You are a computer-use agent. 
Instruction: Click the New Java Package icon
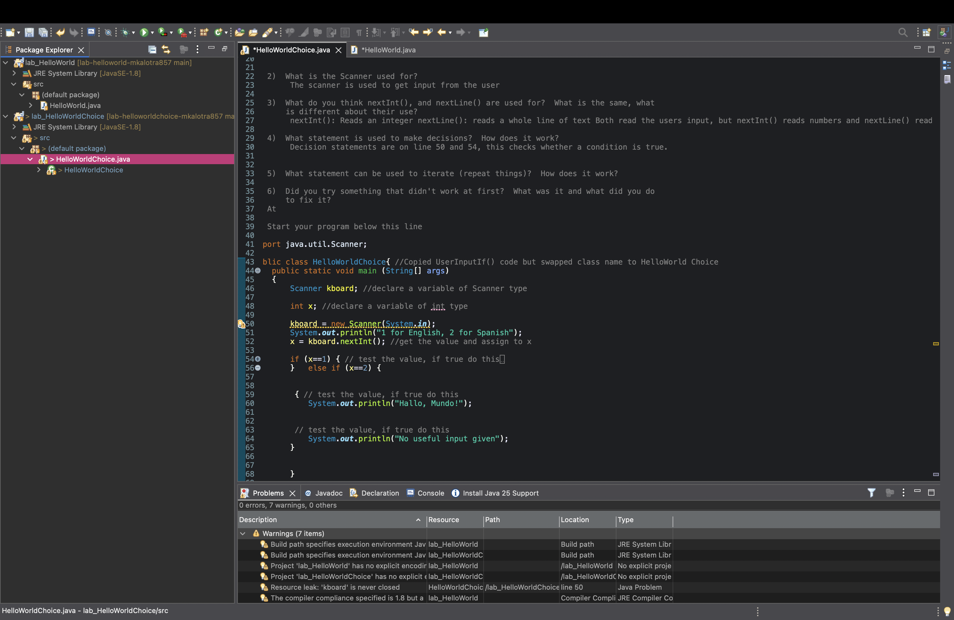click(x=204, y=33)
